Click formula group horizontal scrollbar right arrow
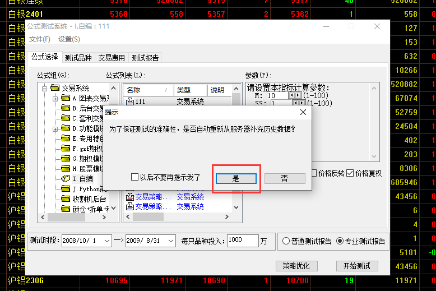The width and height of the screenshot is (436, 291). 104,218
